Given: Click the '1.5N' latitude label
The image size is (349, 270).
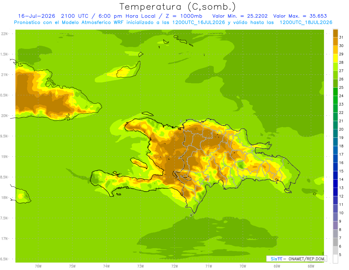Looking at the screenshot, I should point(4,54).
